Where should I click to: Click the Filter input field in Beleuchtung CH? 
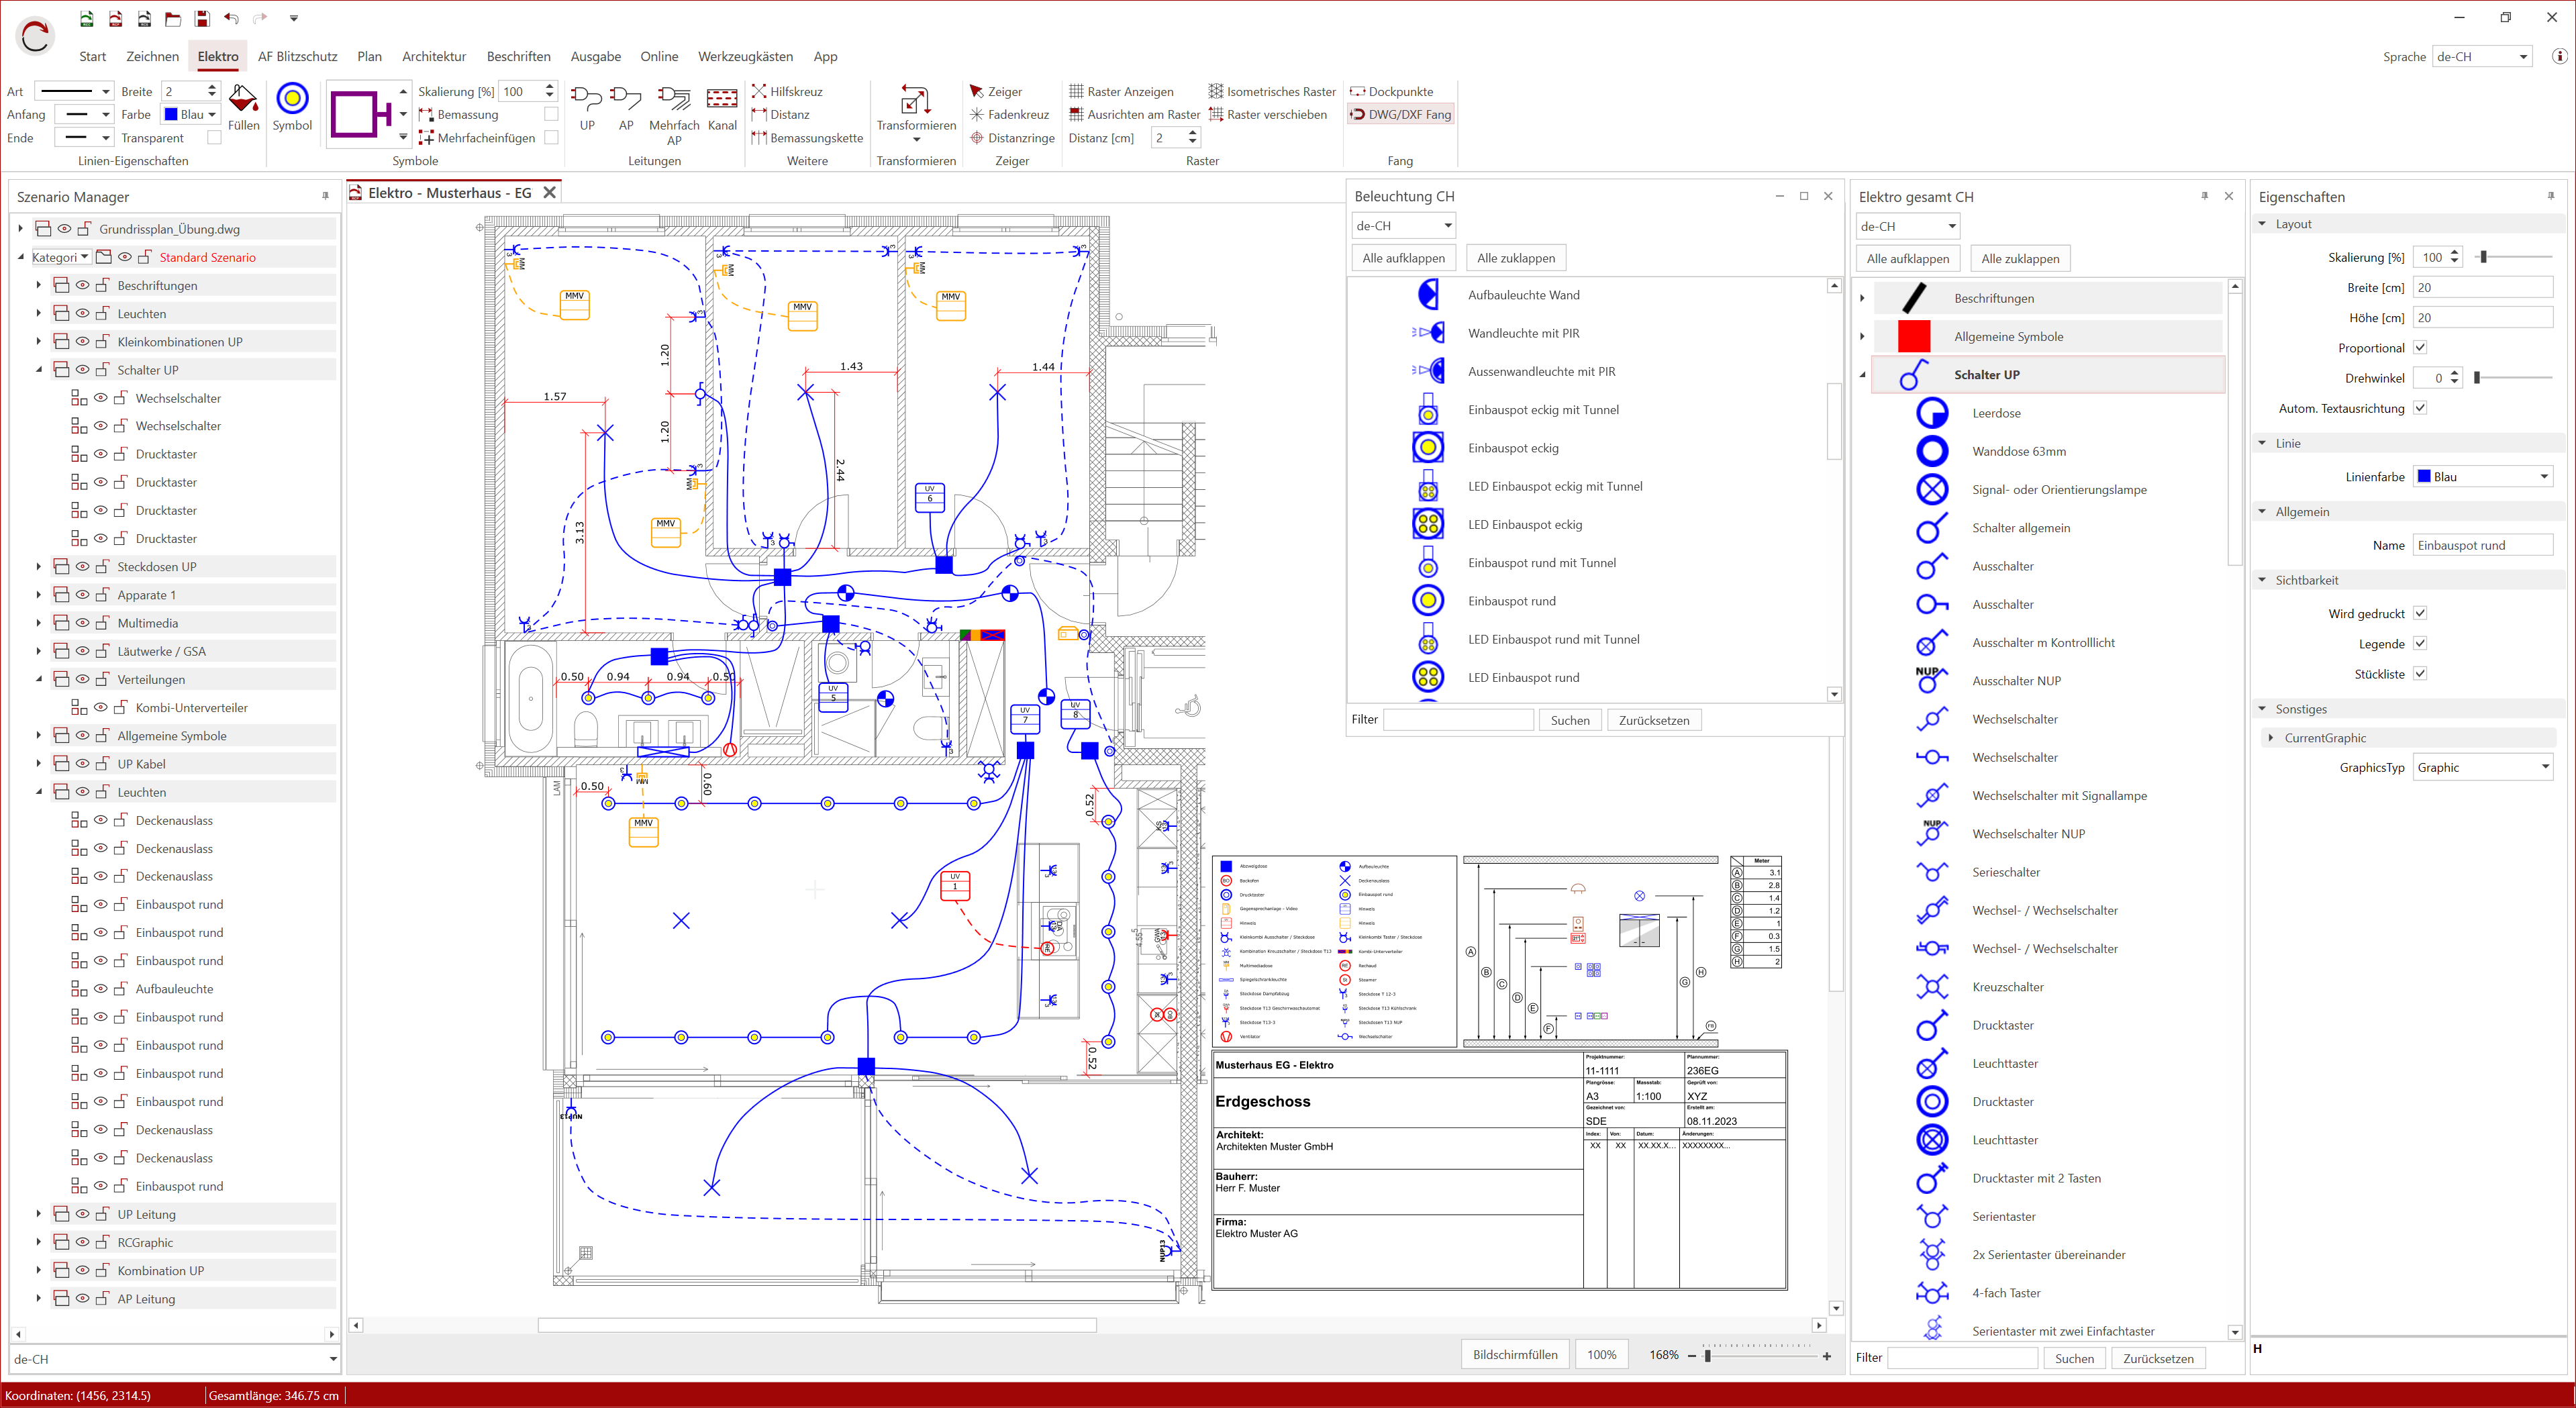[1458, 719]
